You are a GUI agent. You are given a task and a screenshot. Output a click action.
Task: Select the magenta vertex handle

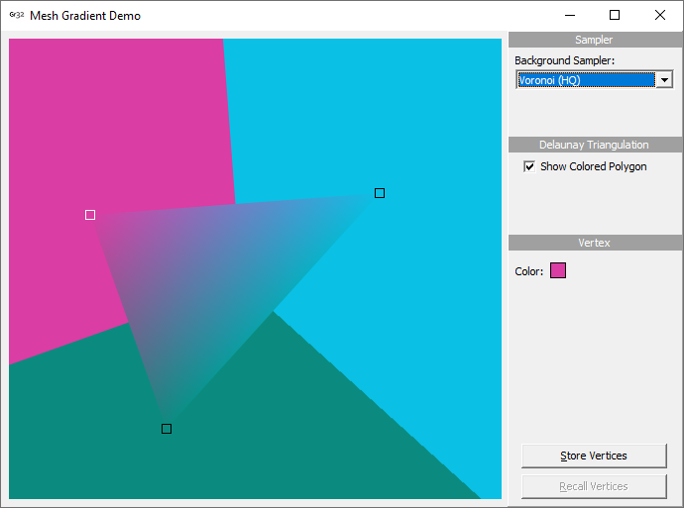(x=90, y=215)
